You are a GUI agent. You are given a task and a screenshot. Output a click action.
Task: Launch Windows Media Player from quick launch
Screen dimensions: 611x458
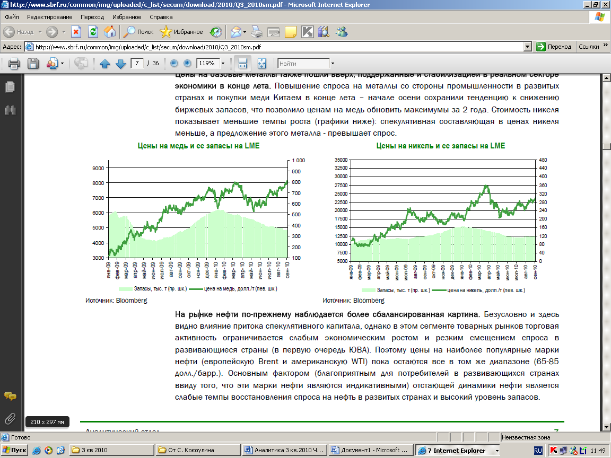[48, 451]
